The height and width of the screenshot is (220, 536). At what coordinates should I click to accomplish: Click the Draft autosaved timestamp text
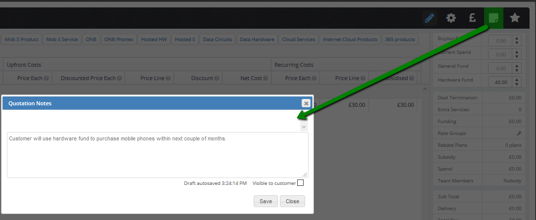[216, 183]
